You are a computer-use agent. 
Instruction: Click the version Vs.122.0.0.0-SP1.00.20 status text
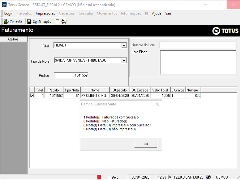[186, 177]
